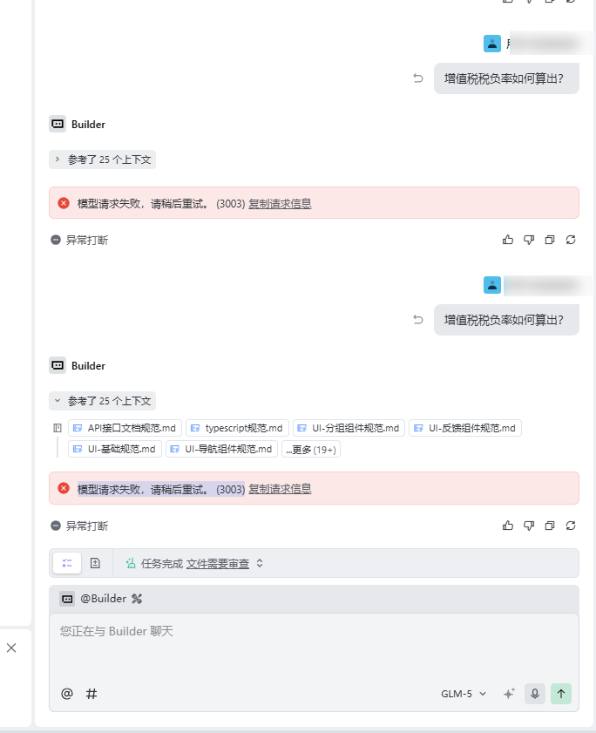Click the tools icon next to @Builder

pyautogui.click(x=136, y=599)
